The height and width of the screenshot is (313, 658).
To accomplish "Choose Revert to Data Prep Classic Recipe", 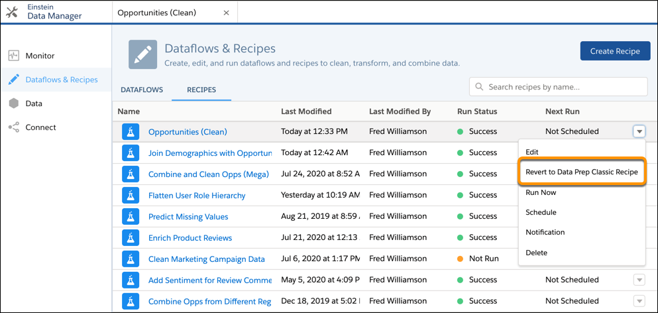I will click(x=582, y=172).
